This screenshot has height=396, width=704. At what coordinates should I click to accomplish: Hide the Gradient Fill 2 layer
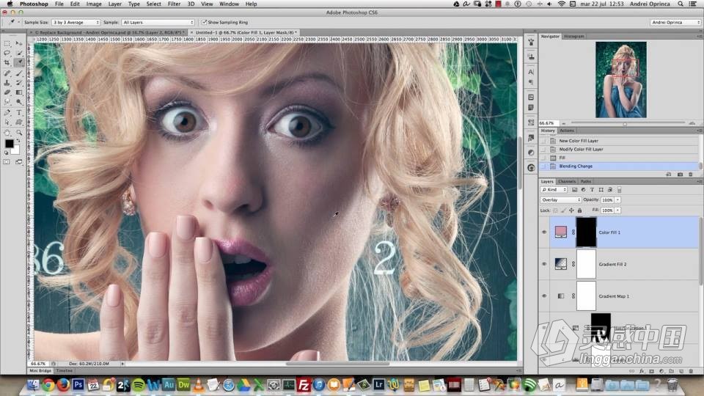pos(544,264)
